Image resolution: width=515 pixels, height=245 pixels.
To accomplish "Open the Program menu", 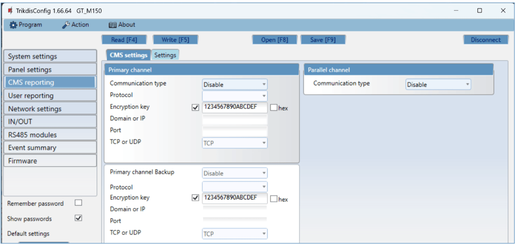I will coord(26,25).
